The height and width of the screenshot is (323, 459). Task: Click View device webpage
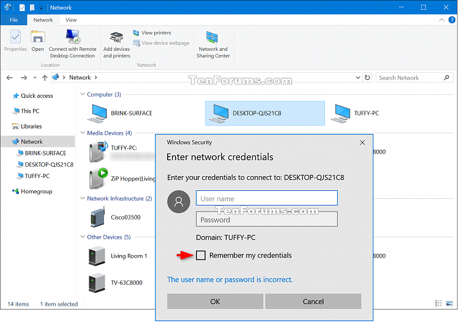(x=161, y=43)
